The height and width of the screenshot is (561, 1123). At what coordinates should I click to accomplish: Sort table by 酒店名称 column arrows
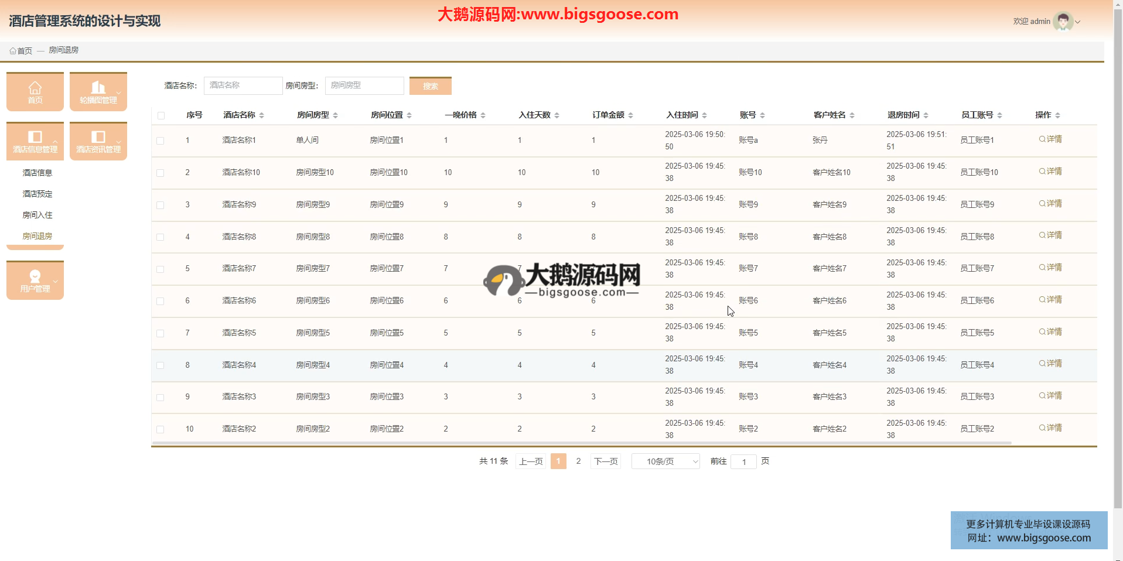[261, 115]
